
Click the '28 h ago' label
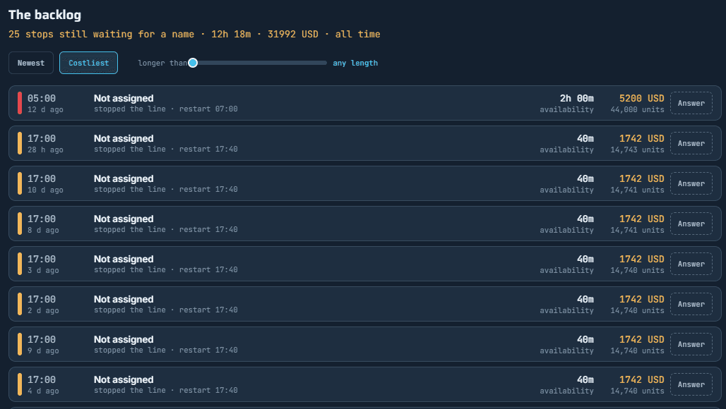point(45,149)
